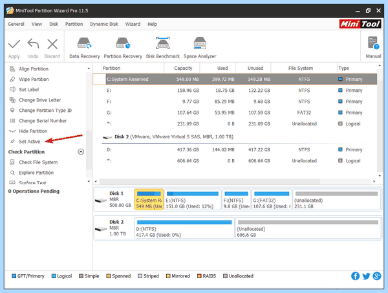Click partition list scroll-left arrow
388x293 pixels.
point(96,181)
